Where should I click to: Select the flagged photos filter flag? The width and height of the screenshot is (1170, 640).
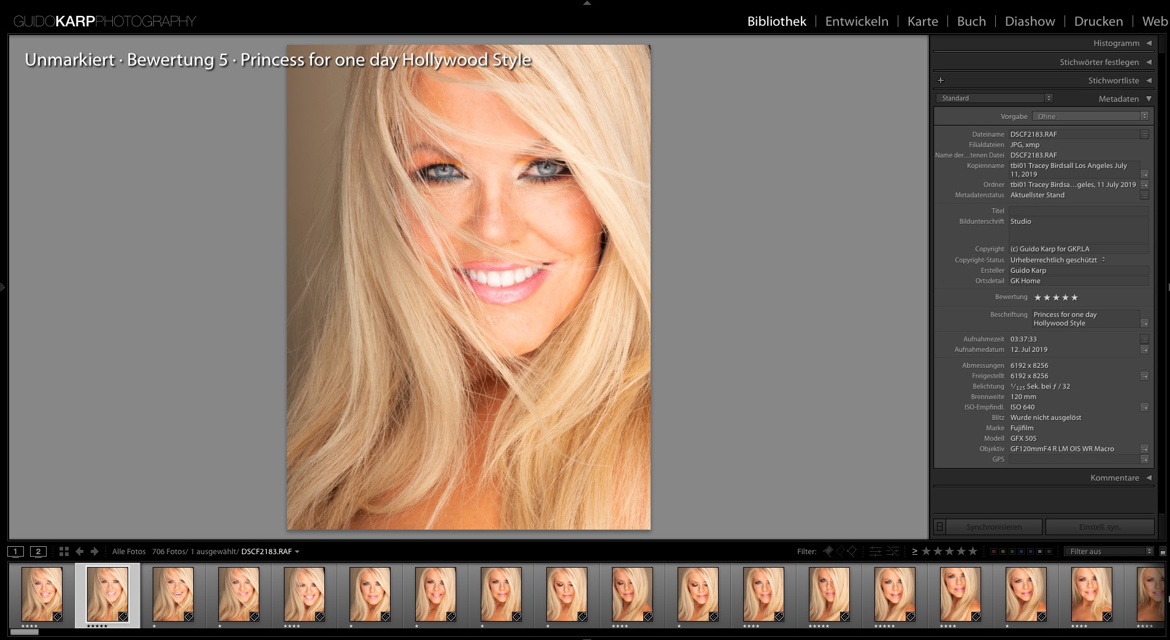click(828, 551)
